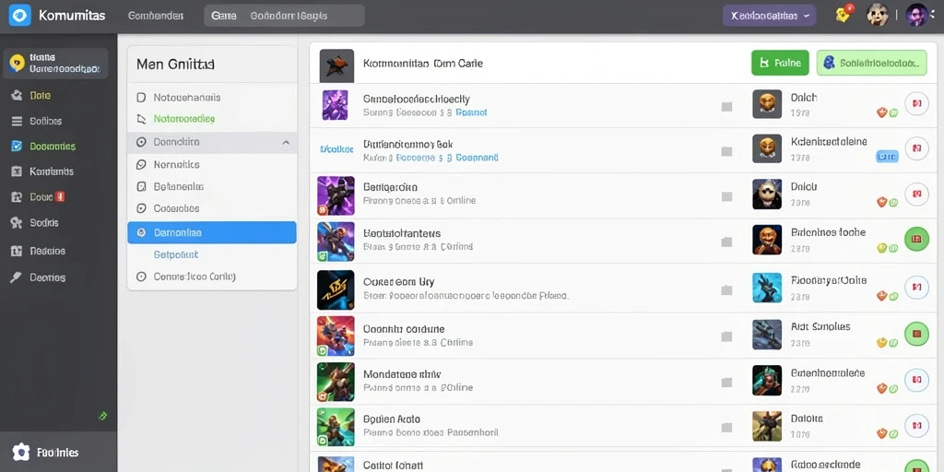Toggle the round button in the Dolch row
Viewport: 944px width, 472px height.
click(917, 104)
